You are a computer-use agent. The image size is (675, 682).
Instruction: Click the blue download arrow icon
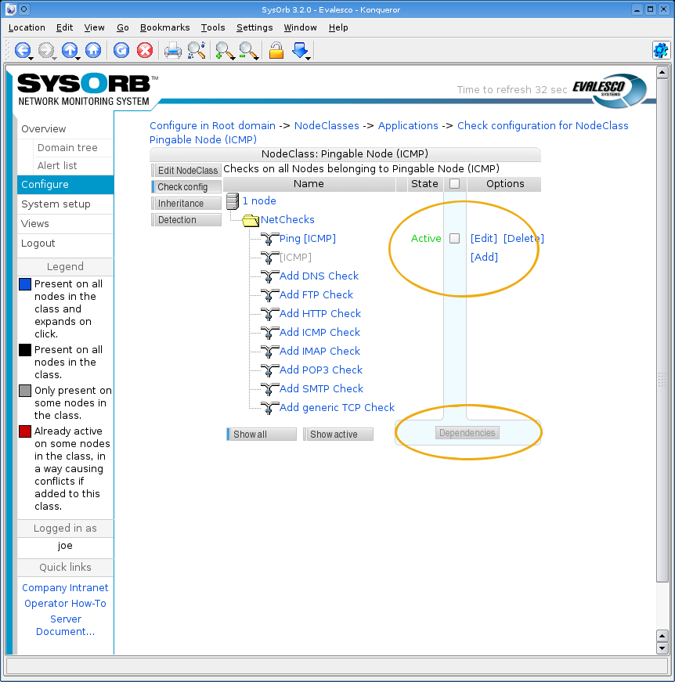click(x=299, y=49)
